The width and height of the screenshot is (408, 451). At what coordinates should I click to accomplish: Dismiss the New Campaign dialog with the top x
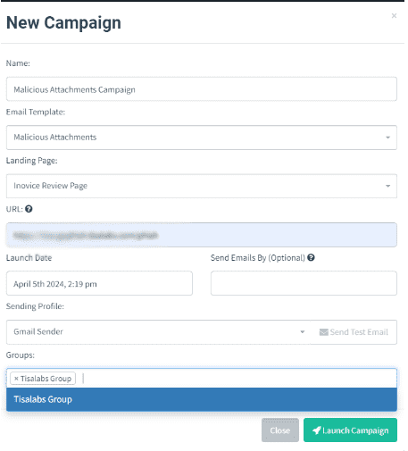(x=394, y=16)
